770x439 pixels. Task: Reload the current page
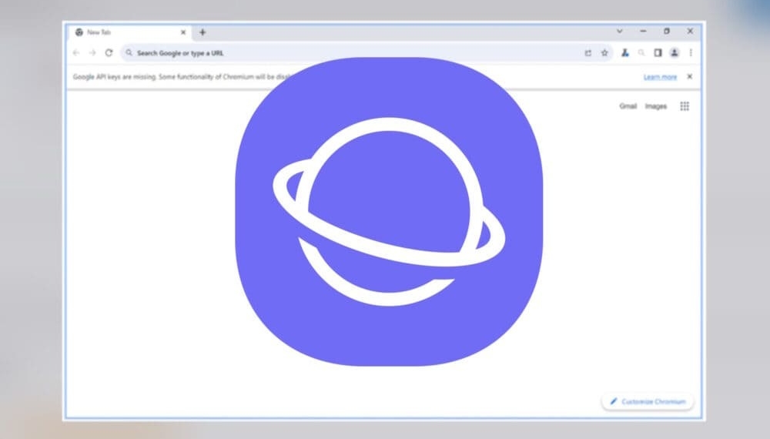pyautogui.click(x=109, y=53)
